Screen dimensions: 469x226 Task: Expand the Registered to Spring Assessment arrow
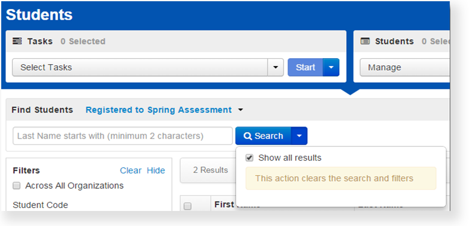coord(240,110)
